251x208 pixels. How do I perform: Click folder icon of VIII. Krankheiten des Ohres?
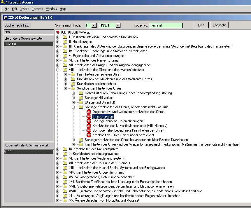click(65, 70)
